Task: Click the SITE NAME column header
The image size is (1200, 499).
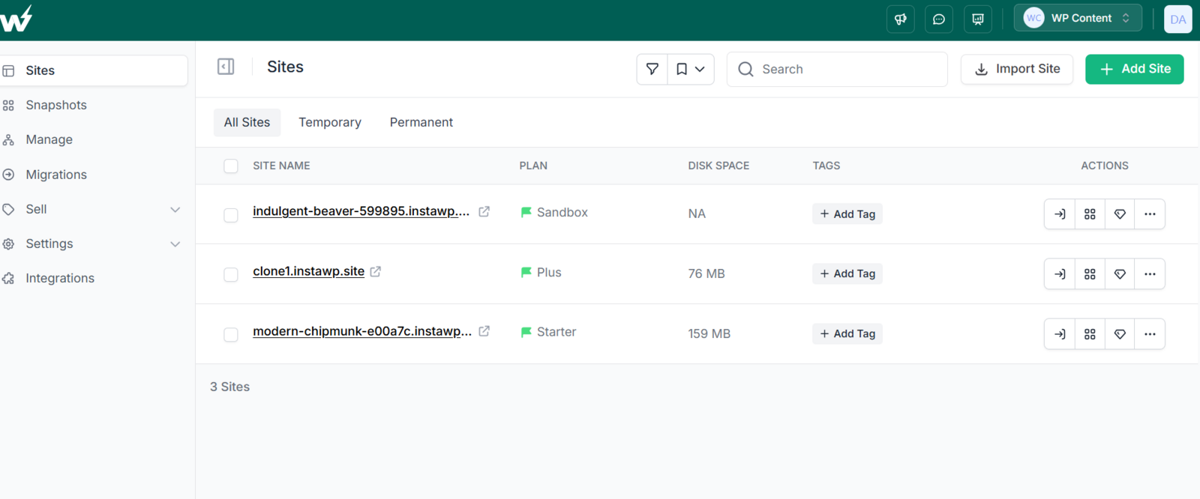Action: point(281,166)
